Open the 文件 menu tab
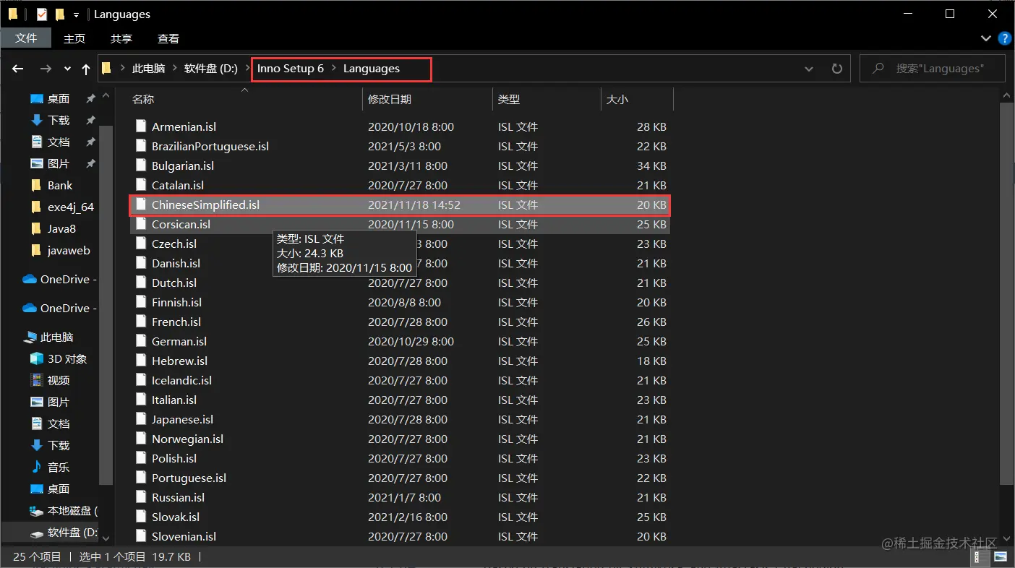This screenshot has width=1015, height=568. [26, 38]
